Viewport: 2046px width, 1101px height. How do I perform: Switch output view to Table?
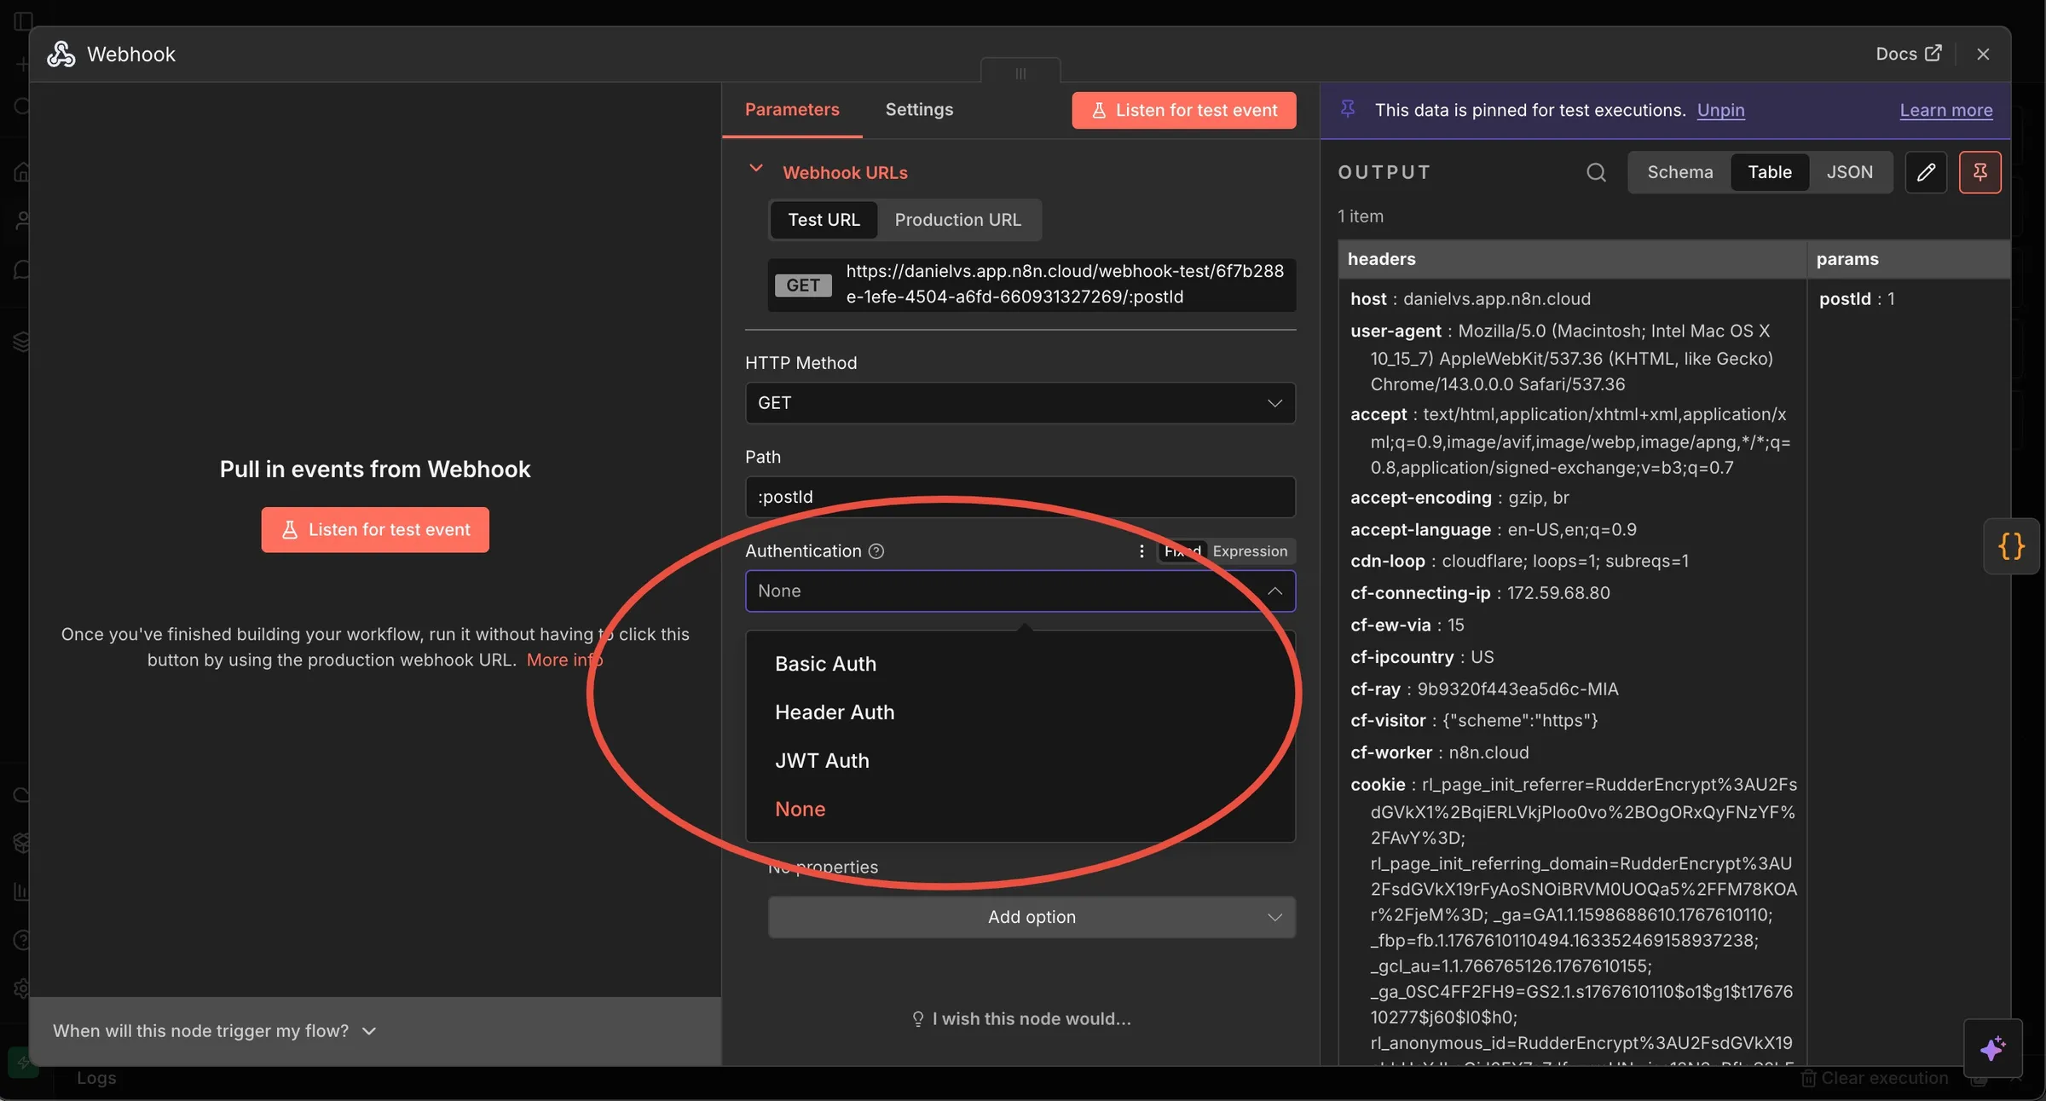point(1770,172)
